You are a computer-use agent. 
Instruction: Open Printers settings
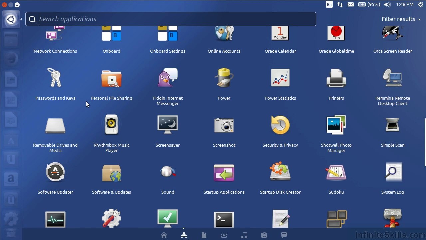pos(336,84)
